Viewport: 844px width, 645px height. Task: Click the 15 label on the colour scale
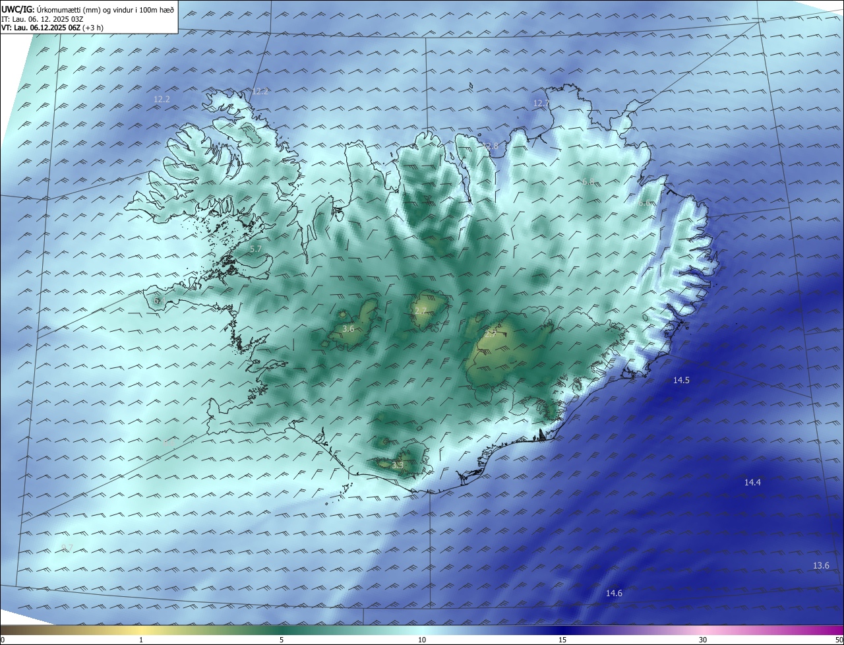click(x=562, y=640)
